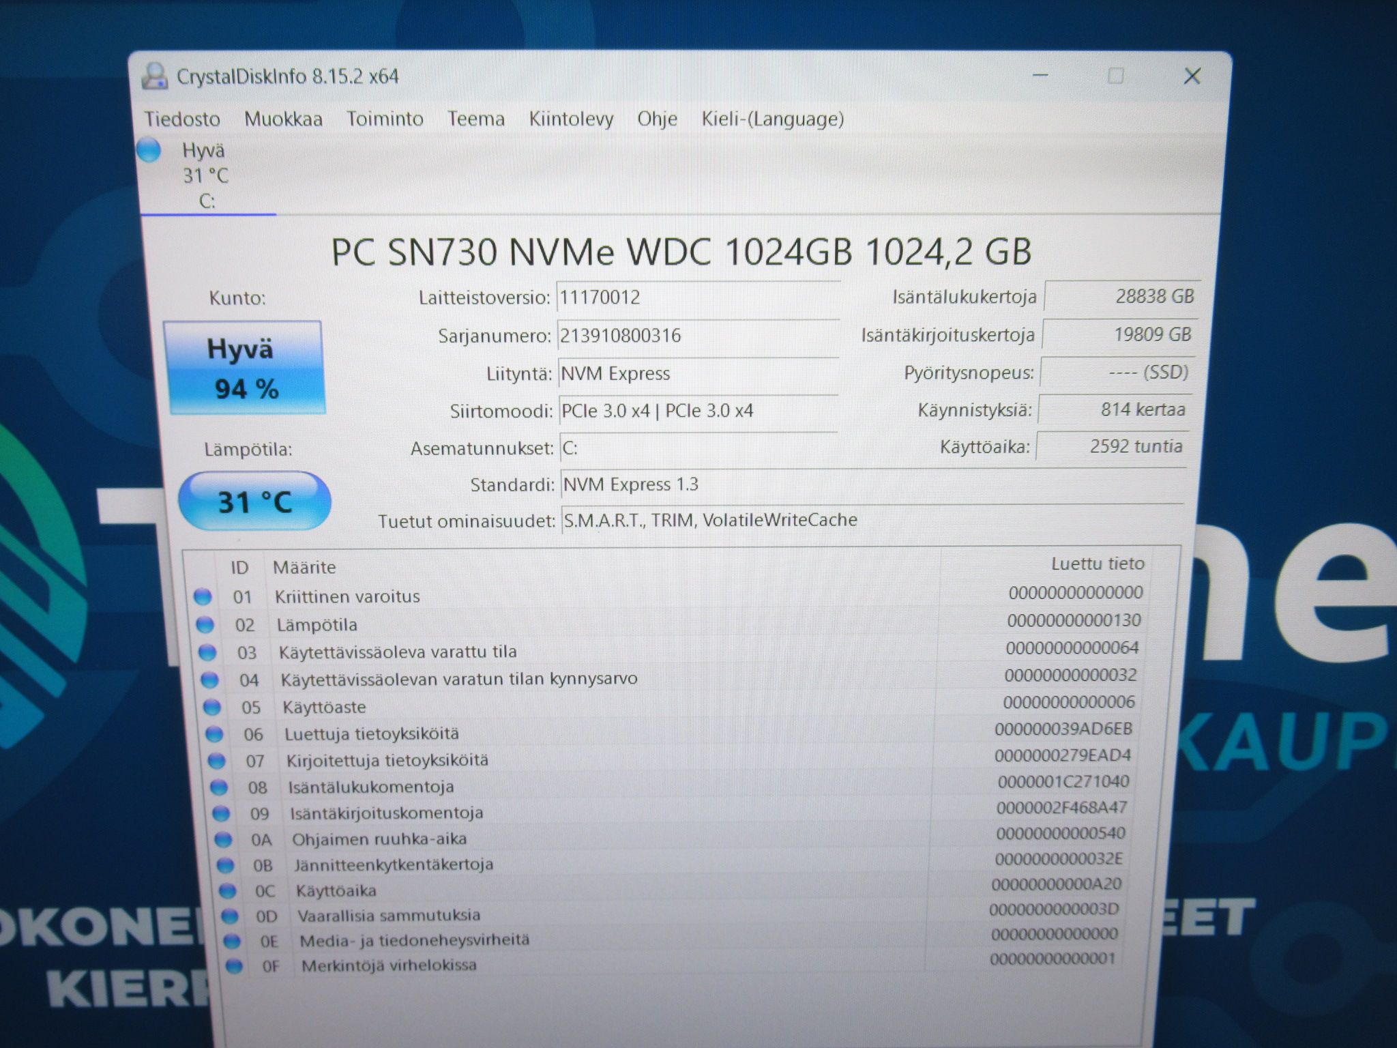1397x1048 pixels.
Task: Open the Ohje help menu
Action: coord(657,119)
